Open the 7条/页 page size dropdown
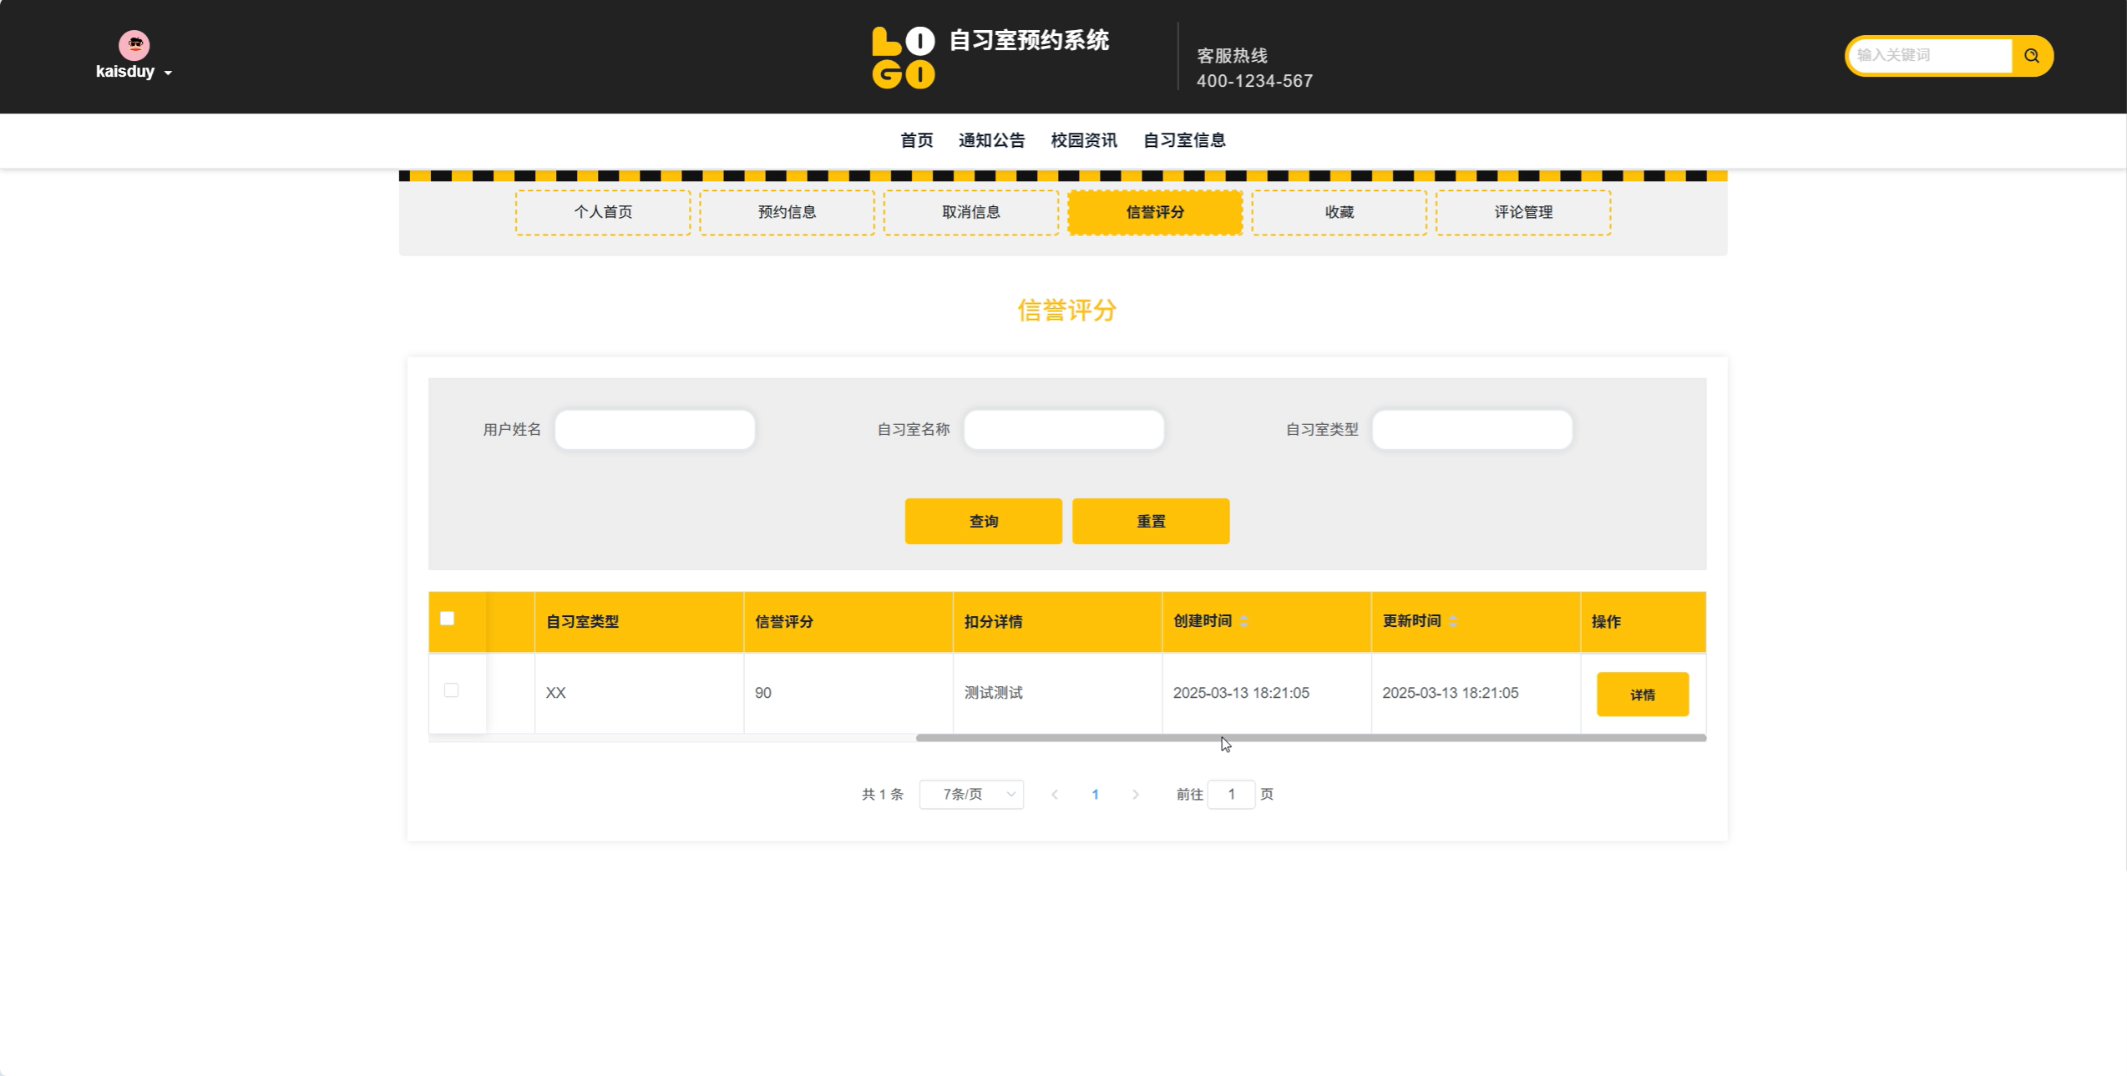This screenshot has height=1076, width=2127. [x=971, y=795]
